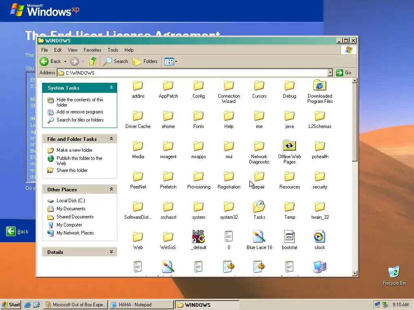Click the green Back arrow in toolbar

tap(44, 61)
